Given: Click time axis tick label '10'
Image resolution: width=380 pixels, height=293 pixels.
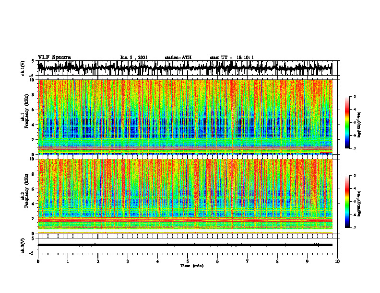Looking at the screenshot, I should pyautogui.click(x=337, y=261).
